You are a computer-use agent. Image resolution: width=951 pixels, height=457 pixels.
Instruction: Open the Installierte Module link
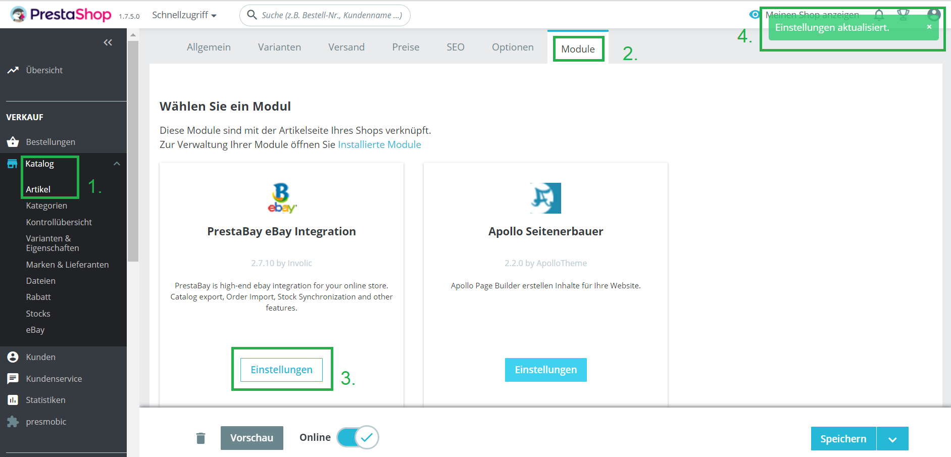click(379, 144)
